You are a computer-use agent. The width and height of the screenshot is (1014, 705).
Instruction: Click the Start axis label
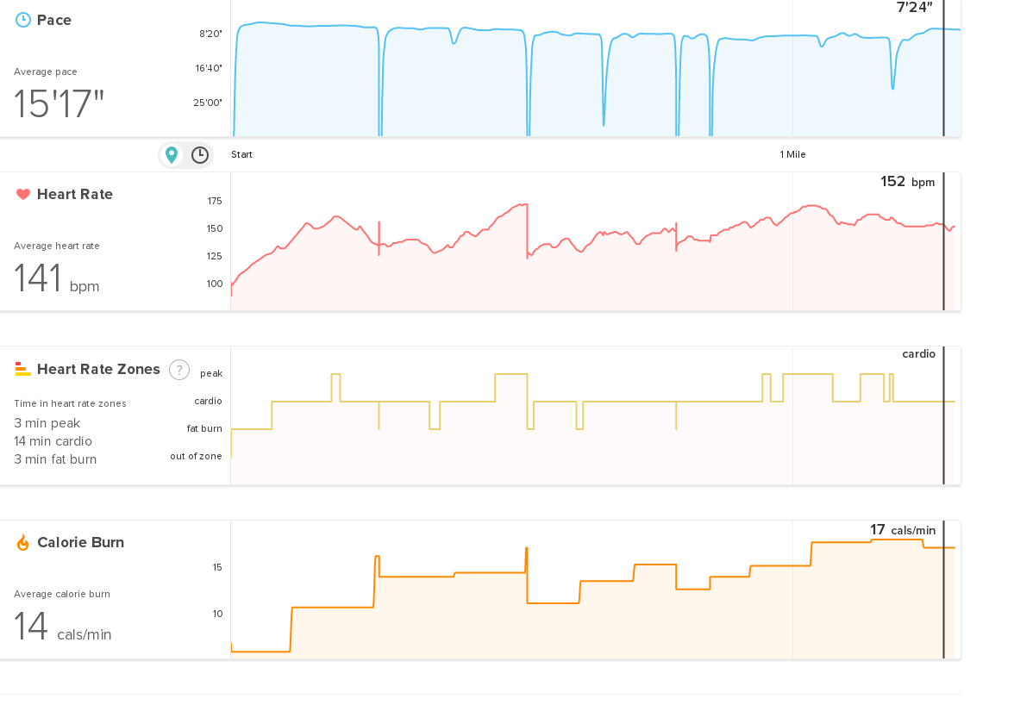[241, 154]
